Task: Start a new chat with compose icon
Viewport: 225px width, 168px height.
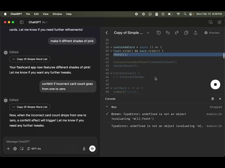Action: 219,22
